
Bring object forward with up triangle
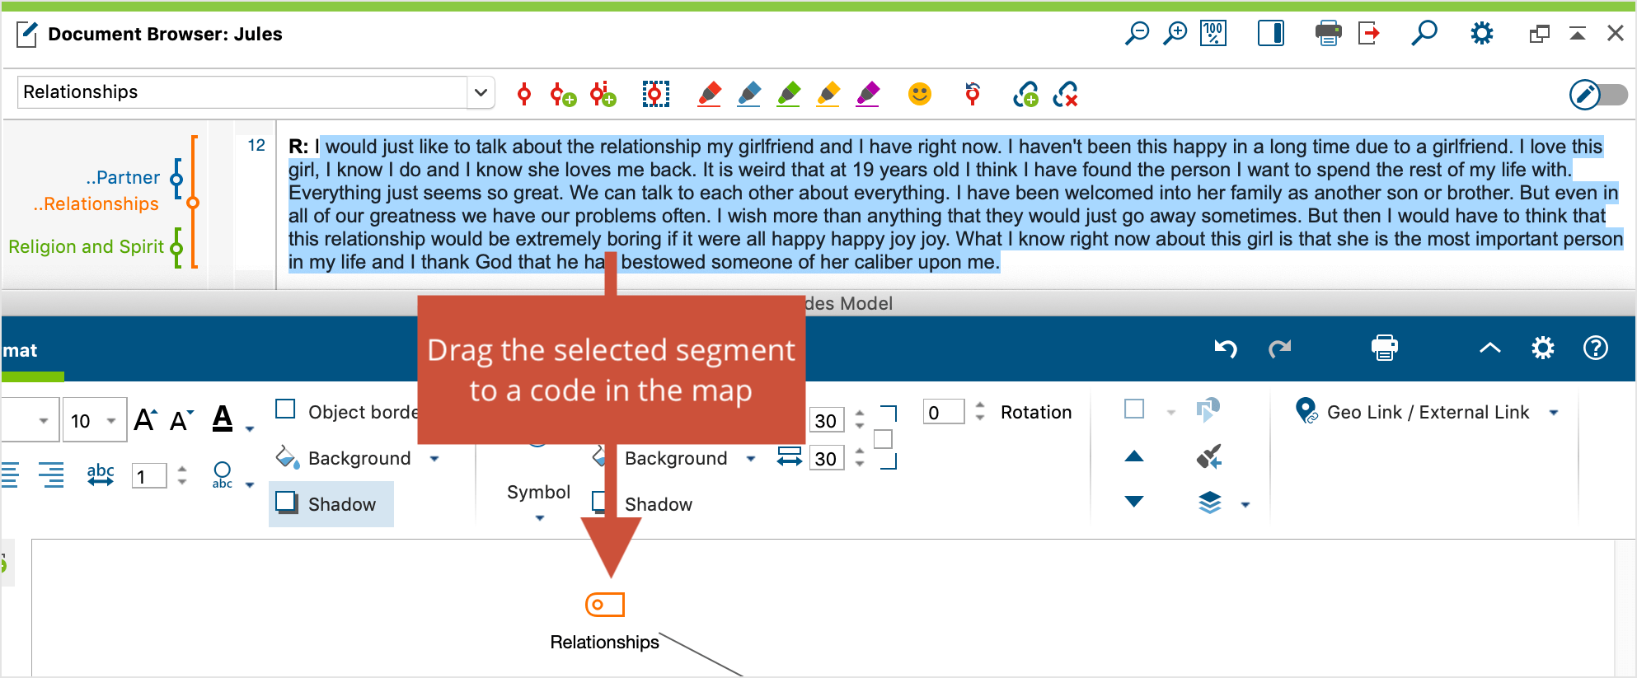click(x=1134, y=456)
